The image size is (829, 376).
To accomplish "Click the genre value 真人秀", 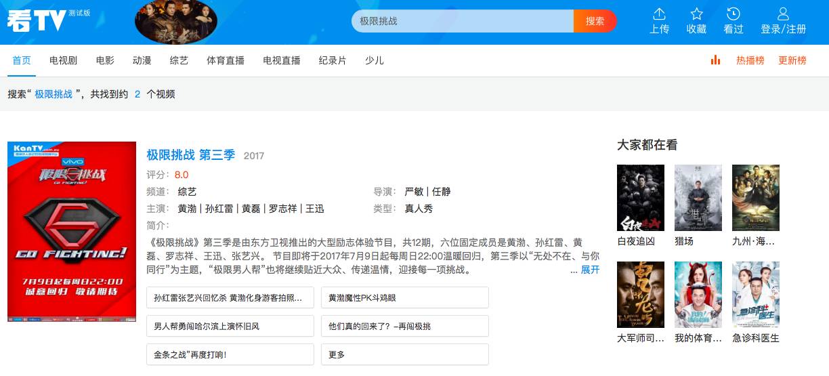I will [x=419, y=209].
